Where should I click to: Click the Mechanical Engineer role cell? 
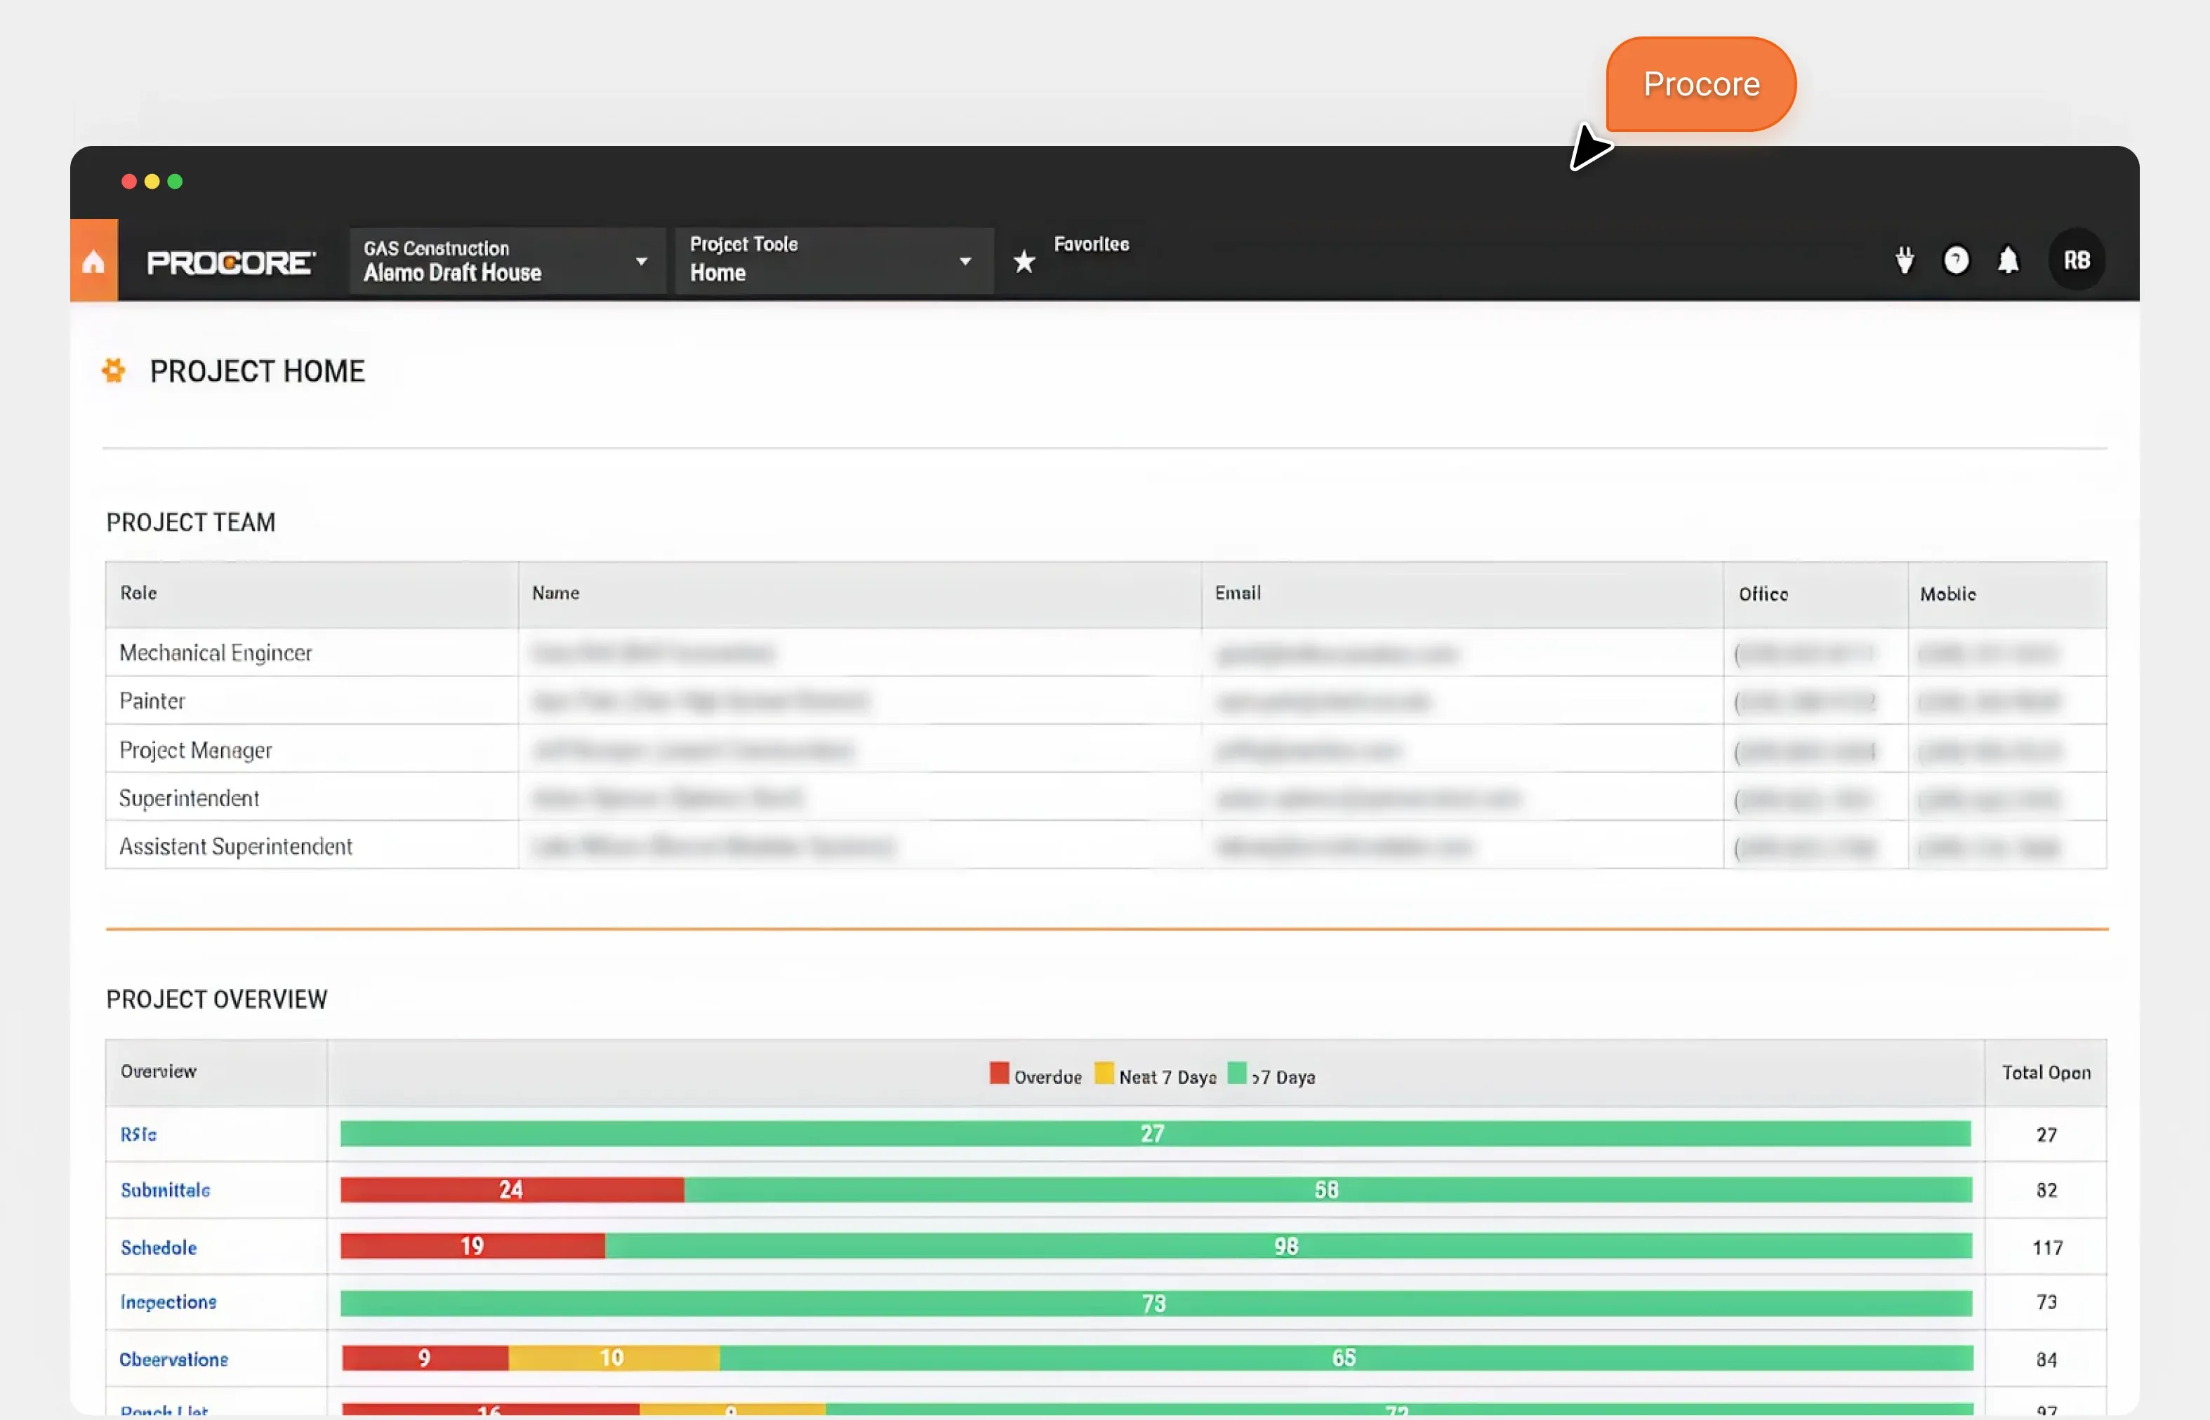click(x=312, y=653)
